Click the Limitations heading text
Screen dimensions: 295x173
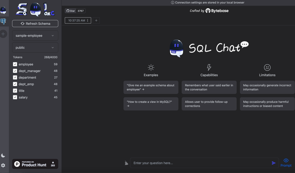coord(267,75)
